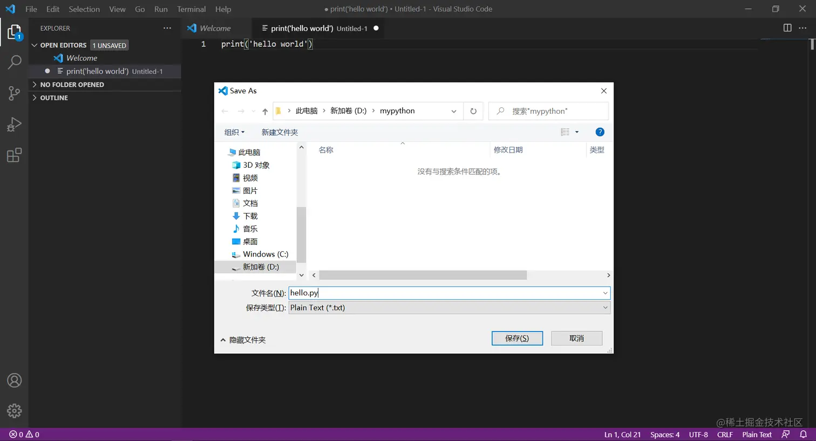This screenshot has height=441, width=816.
Task: Open the Accounts icon above Settings
Action: pos(14,380)
